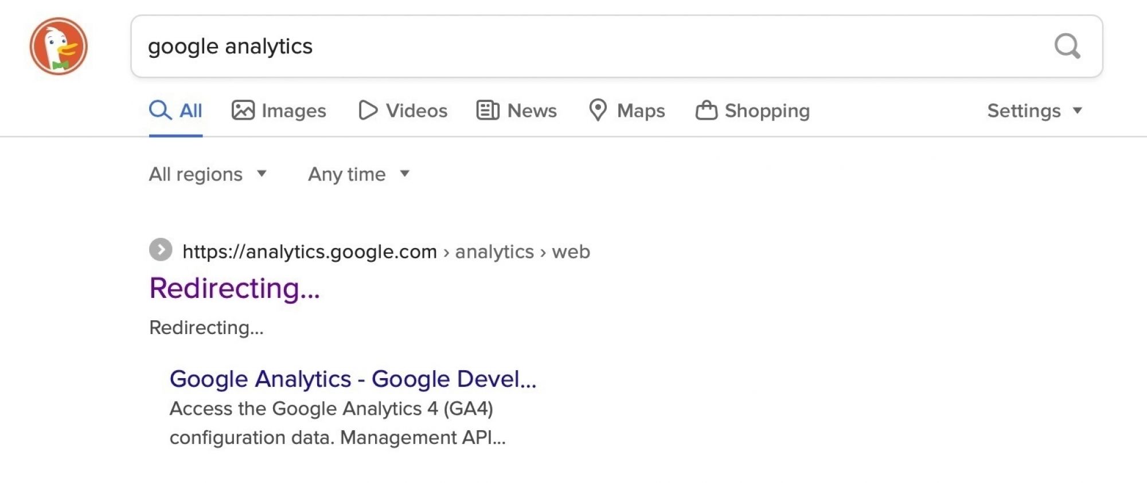Open the All regions dropdown
1147x483 pixels.
(208, 174)
